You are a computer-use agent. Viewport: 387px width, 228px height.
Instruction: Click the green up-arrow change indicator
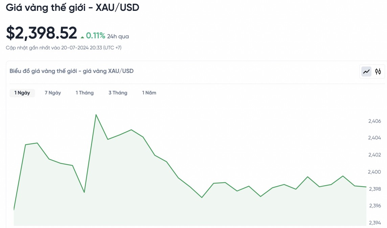(82, 37)
